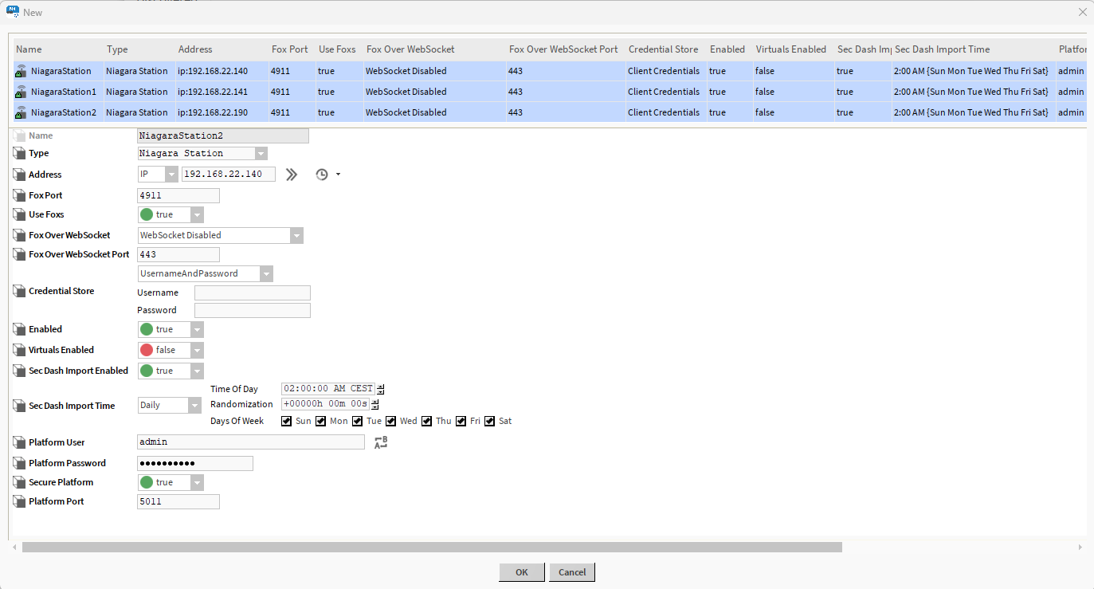Click the Fox Over WebSocket Port field
This screenshot has height=589, width=1094.
pyautogui.click(x=178, y=254)
